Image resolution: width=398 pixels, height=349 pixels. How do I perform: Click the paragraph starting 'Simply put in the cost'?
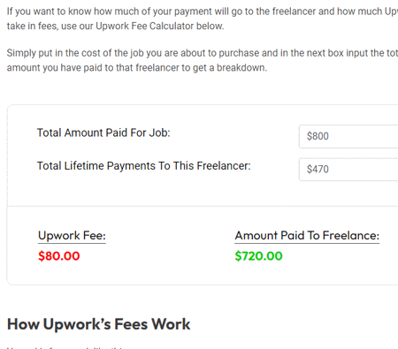[x=203, y=60]
